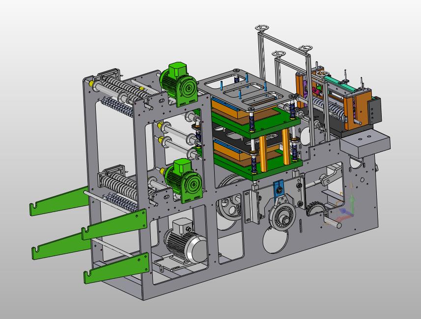
Task: Pick the light gray rectangular block with two holes
Action: coord(365,144)
